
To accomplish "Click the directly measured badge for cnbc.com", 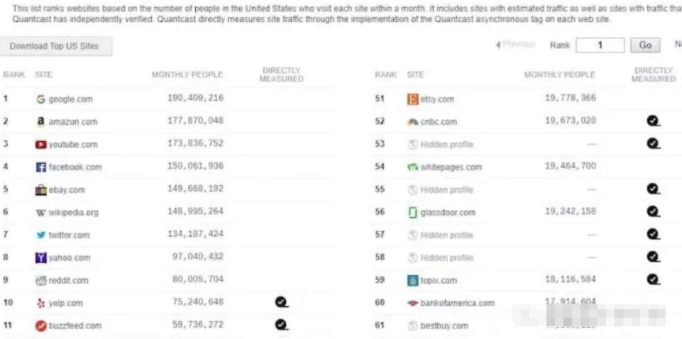I will (x=653, y=121).
